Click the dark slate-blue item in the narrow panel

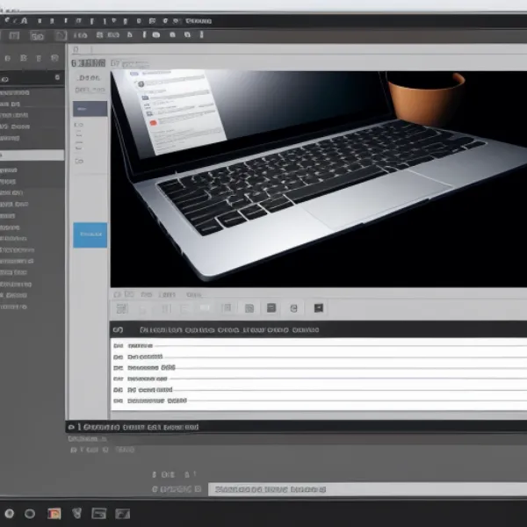click(x=90, y=109)
